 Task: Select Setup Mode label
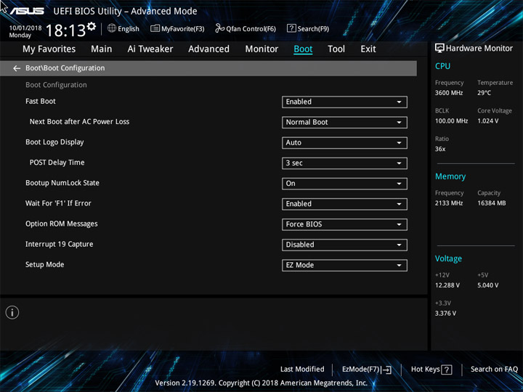point(45,265)
